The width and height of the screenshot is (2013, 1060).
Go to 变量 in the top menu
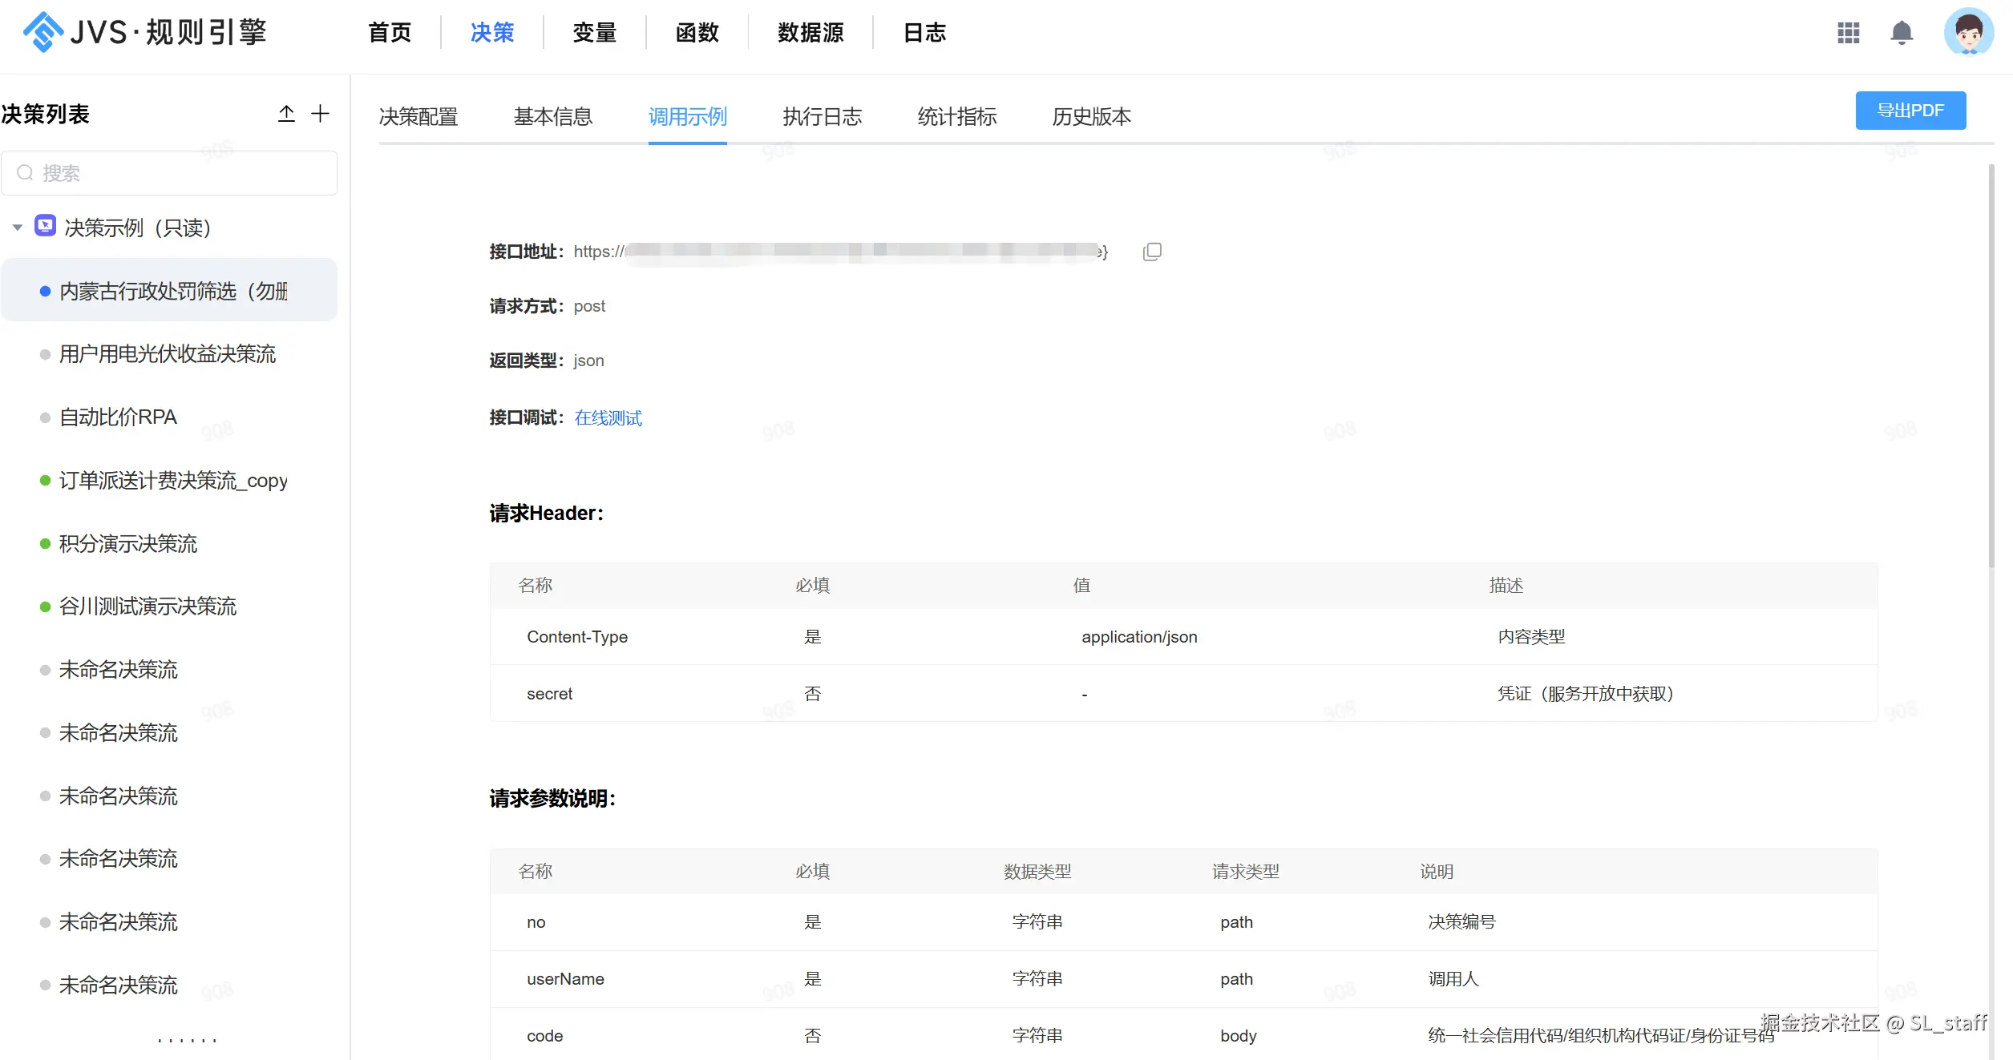(x=594, y=33)
